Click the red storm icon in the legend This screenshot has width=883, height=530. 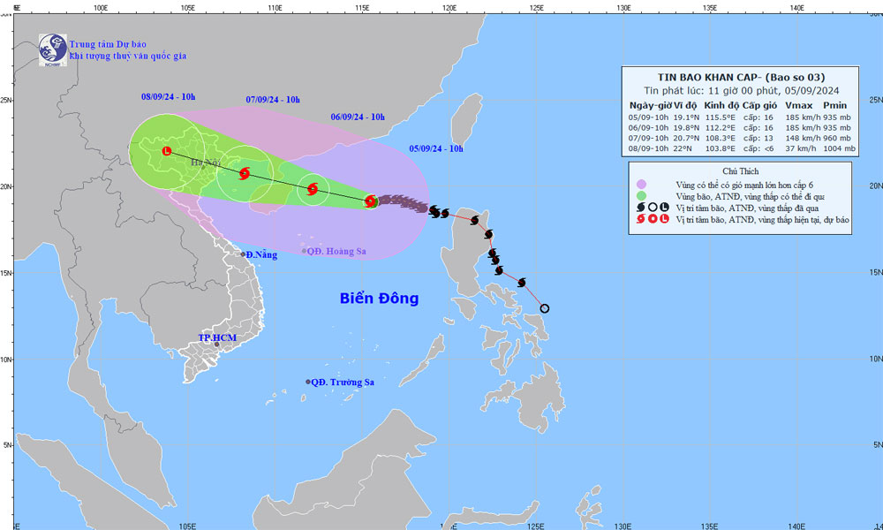click(641, 219)
